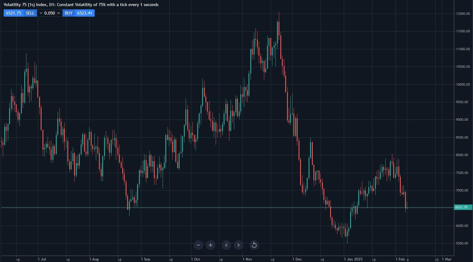
Task: Open the 0.050 lot size dropdown
Action: point(50,13)
